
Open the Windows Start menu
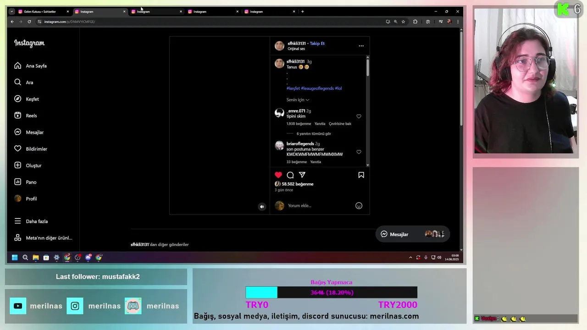[x=15, y=258]
